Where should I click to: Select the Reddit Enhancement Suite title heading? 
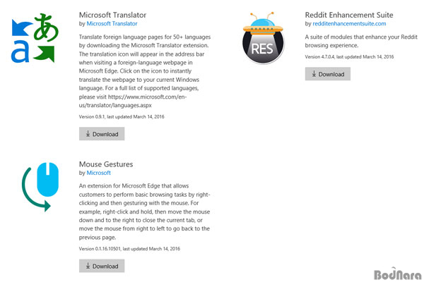pos(349,15)
